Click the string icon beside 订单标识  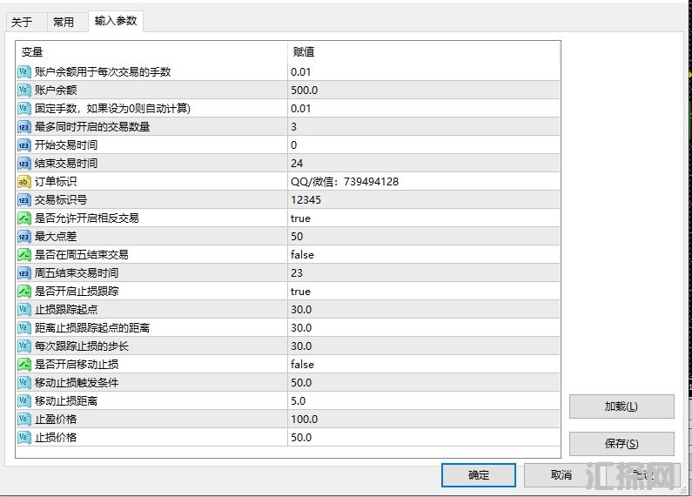pyautogui.click(x=24, y=182)
